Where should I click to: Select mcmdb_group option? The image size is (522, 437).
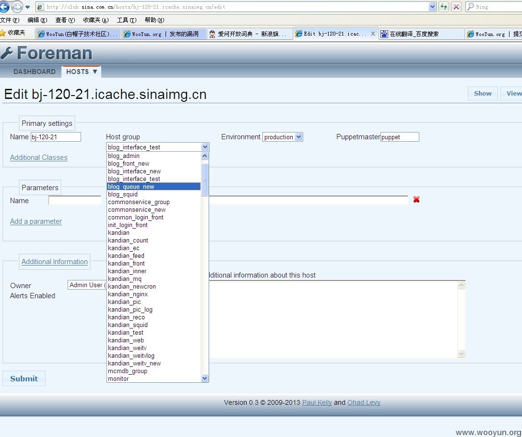pyautogui.click(x=154, y=371)
